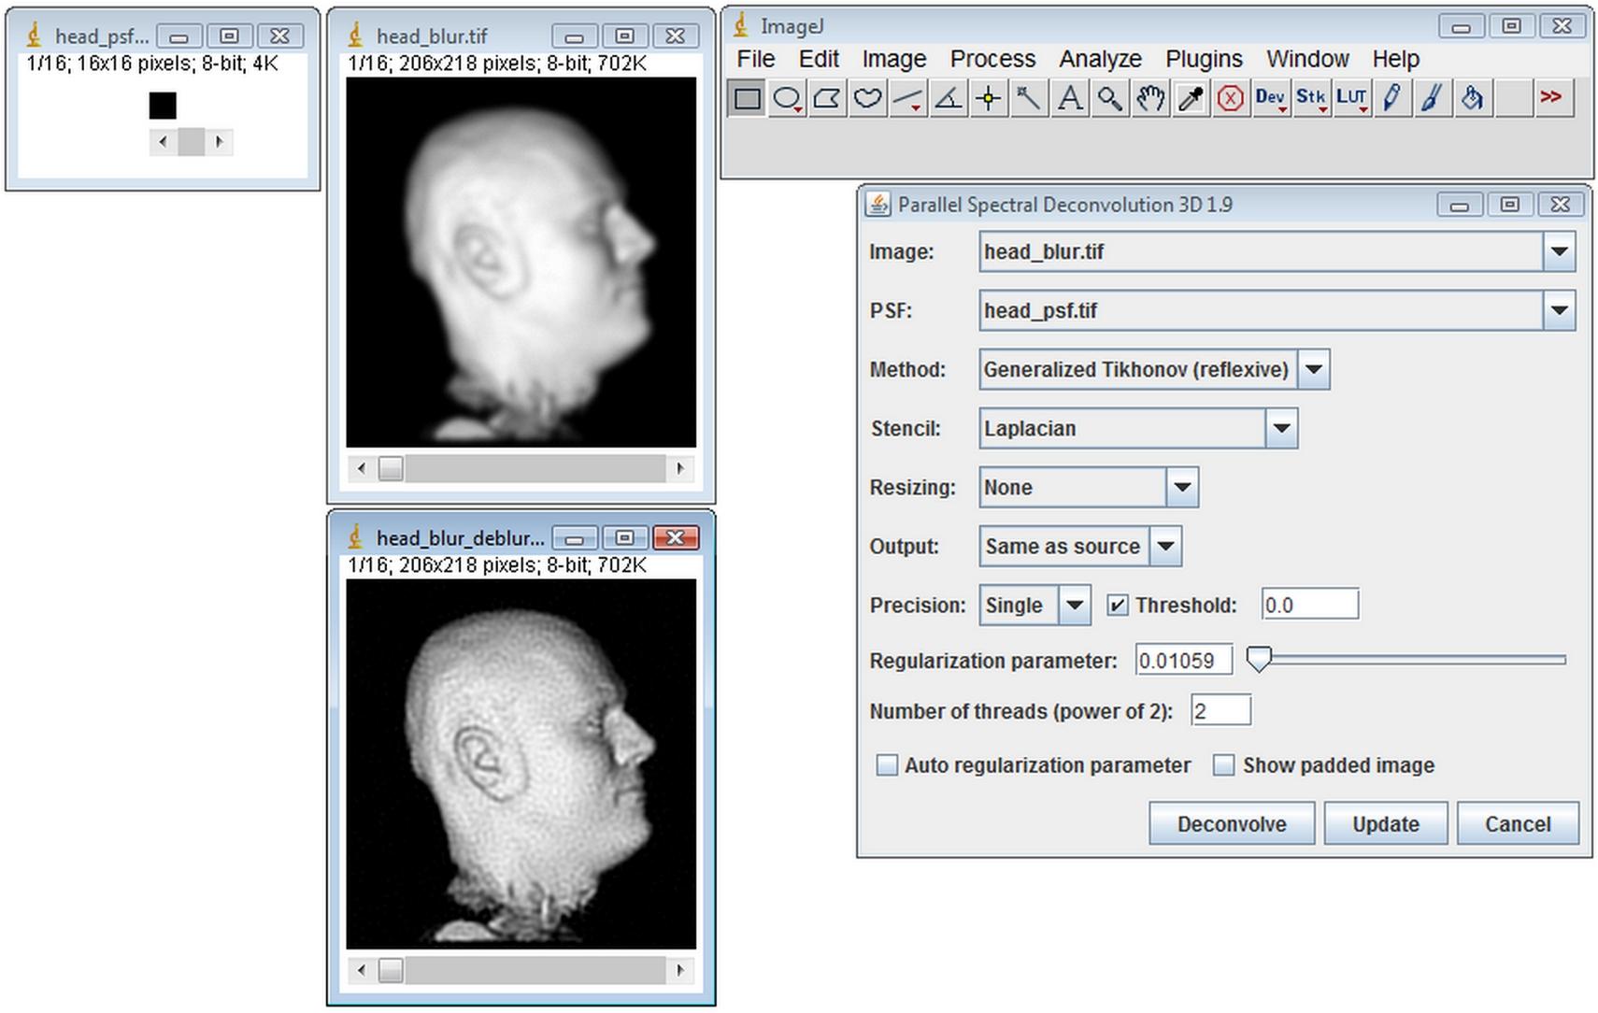Tick the Show padded image checkbox
This screenshot has height=1013, width=1598.
tap(1223, 765)
